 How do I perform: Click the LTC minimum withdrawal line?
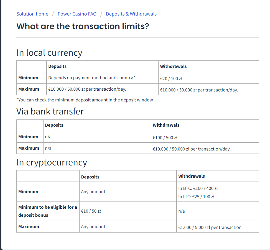coord(196,197)
